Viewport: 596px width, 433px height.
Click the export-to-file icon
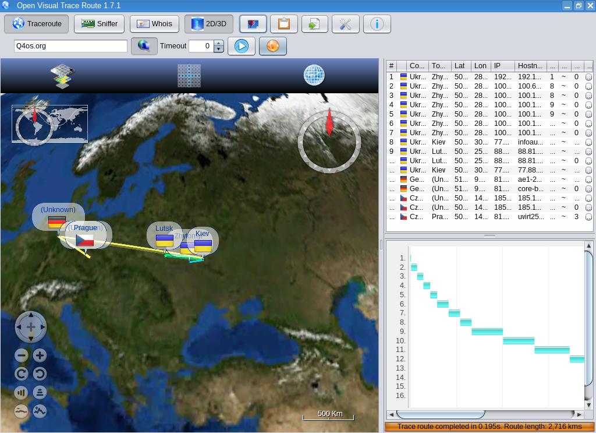[314, 24]
